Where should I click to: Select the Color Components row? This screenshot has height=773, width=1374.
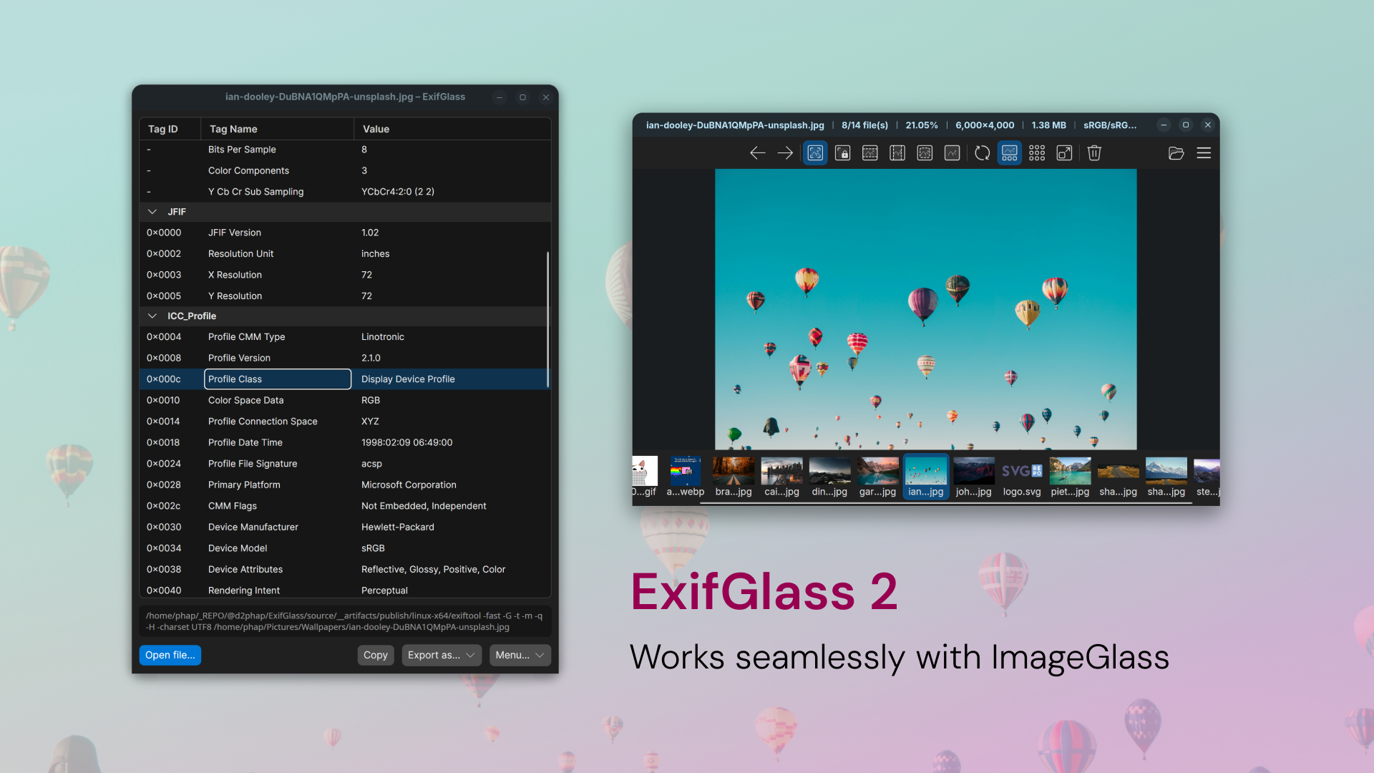point(345,170)
